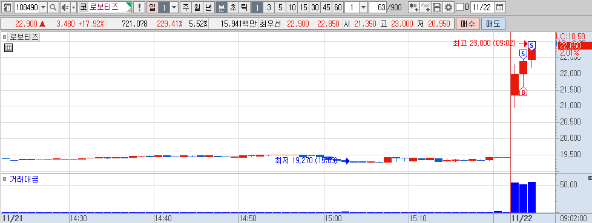Choose the 5-minute interval button
The image size is (592, 223).
click(280, 7)
